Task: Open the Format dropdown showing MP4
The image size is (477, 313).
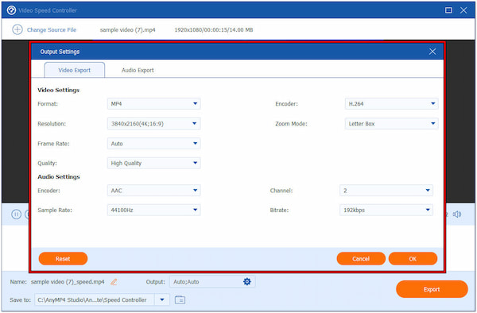Action: [x=154, y=104]
